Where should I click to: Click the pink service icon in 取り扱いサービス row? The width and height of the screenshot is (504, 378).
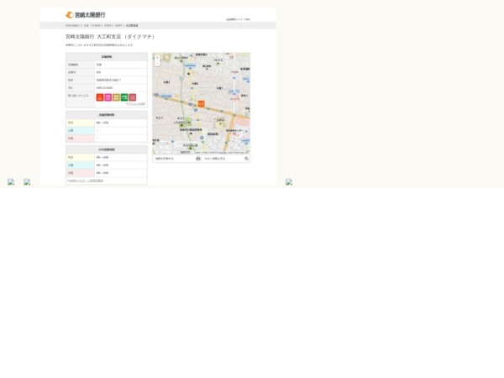108,97
